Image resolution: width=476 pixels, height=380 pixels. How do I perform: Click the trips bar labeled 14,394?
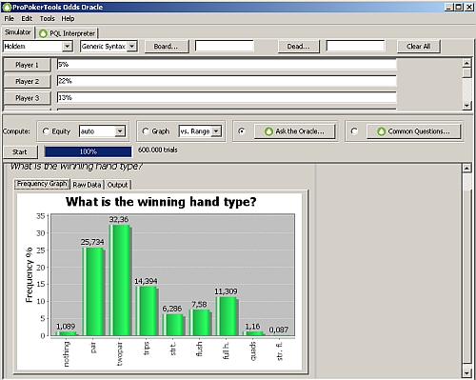146,310
